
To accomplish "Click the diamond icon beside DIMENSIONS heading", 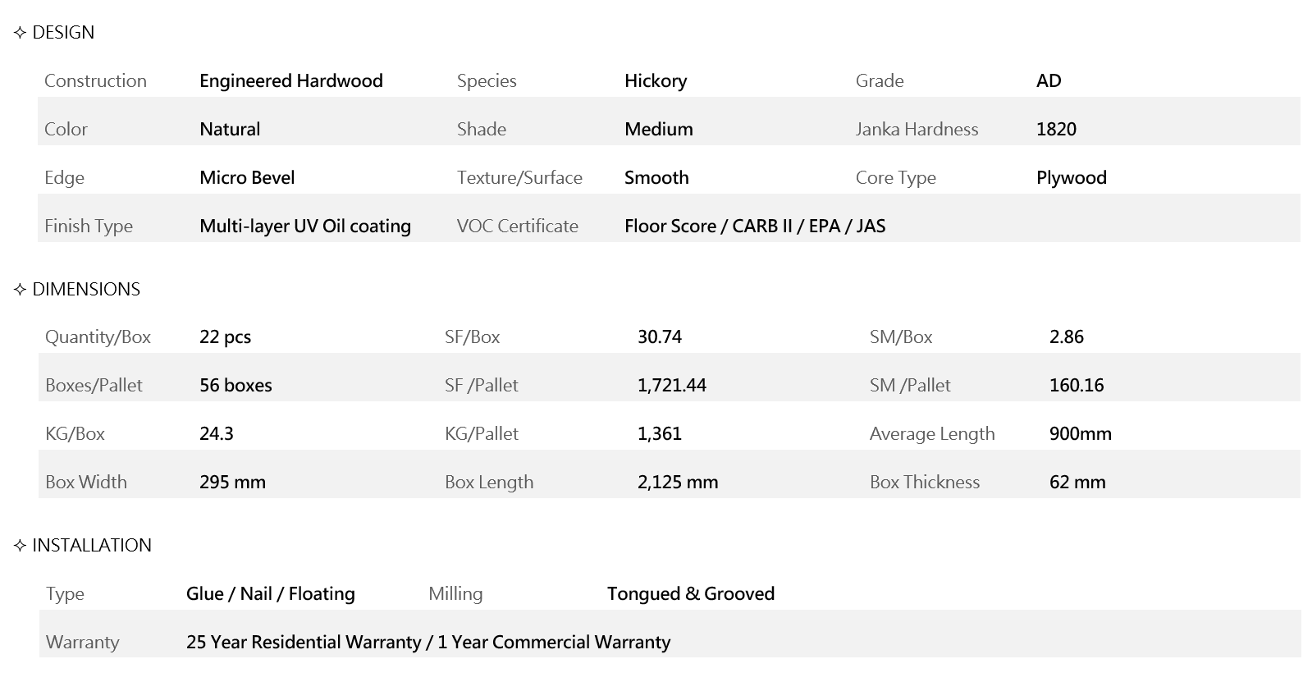I will coord(20,290).
